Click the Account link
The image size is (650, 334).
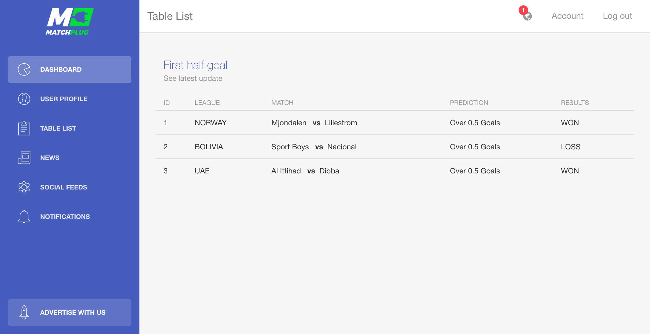(x=567, y=16)
